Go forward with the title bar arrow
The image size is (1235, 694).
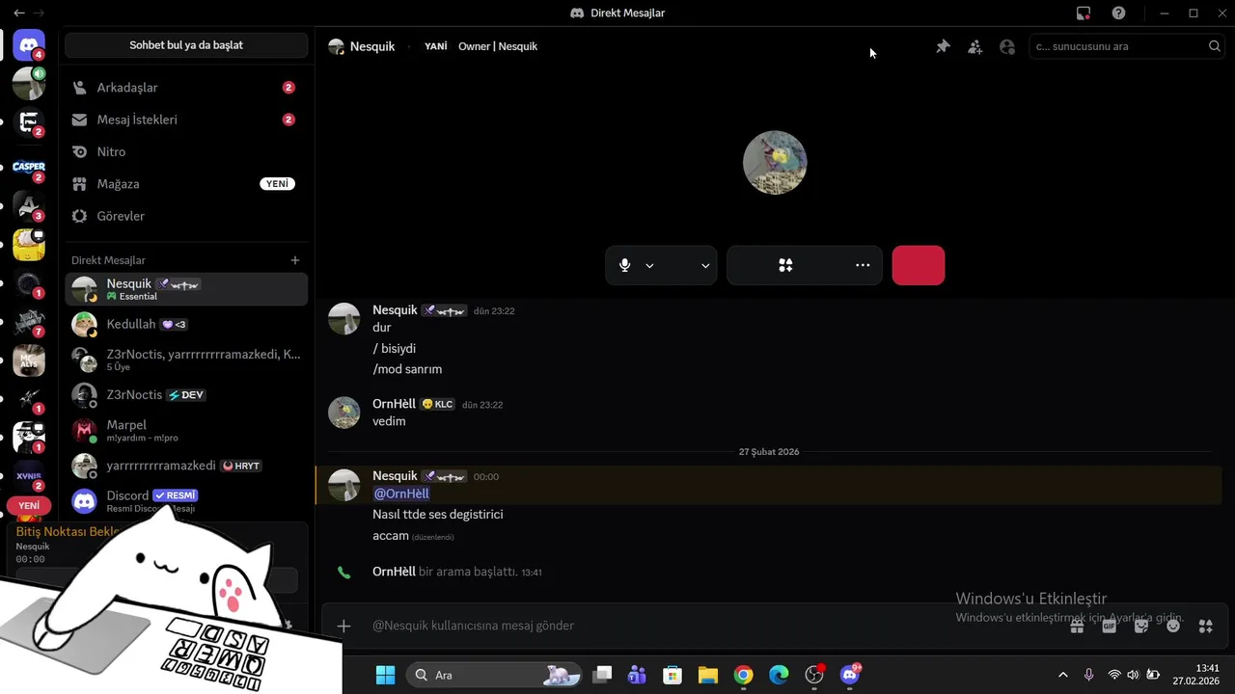click(40, 13)
